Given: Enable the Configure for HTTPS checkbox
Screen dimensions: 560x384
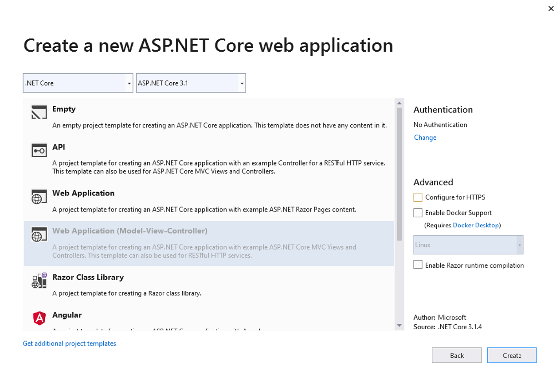Looking at the screenshot, I should [418, 197].
